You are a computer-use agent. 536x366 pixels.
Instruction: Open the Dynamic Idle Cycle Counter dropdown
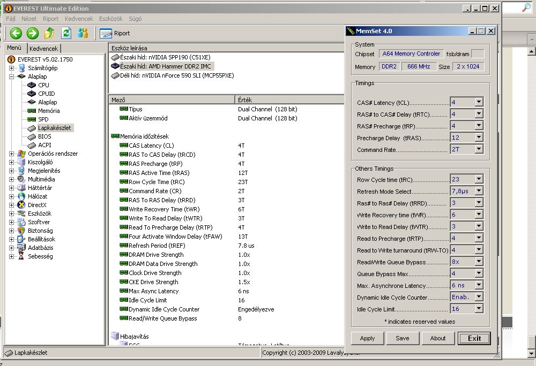click(479, 297)
